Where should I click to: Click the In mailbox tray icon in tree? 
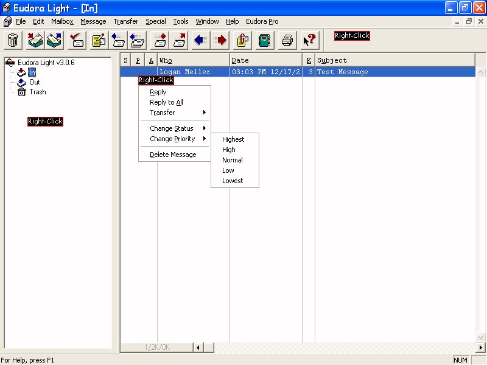click(21, 72)
